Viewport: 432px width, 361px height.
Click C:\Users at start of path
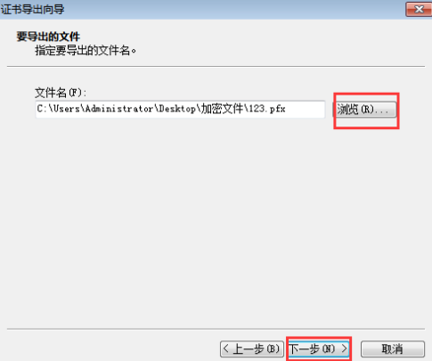pyautogui.click(x=59, y=109)
